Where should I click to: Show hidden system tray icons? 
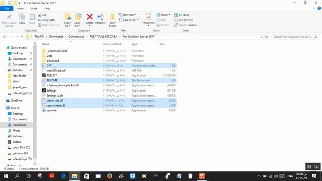point(259,176)
